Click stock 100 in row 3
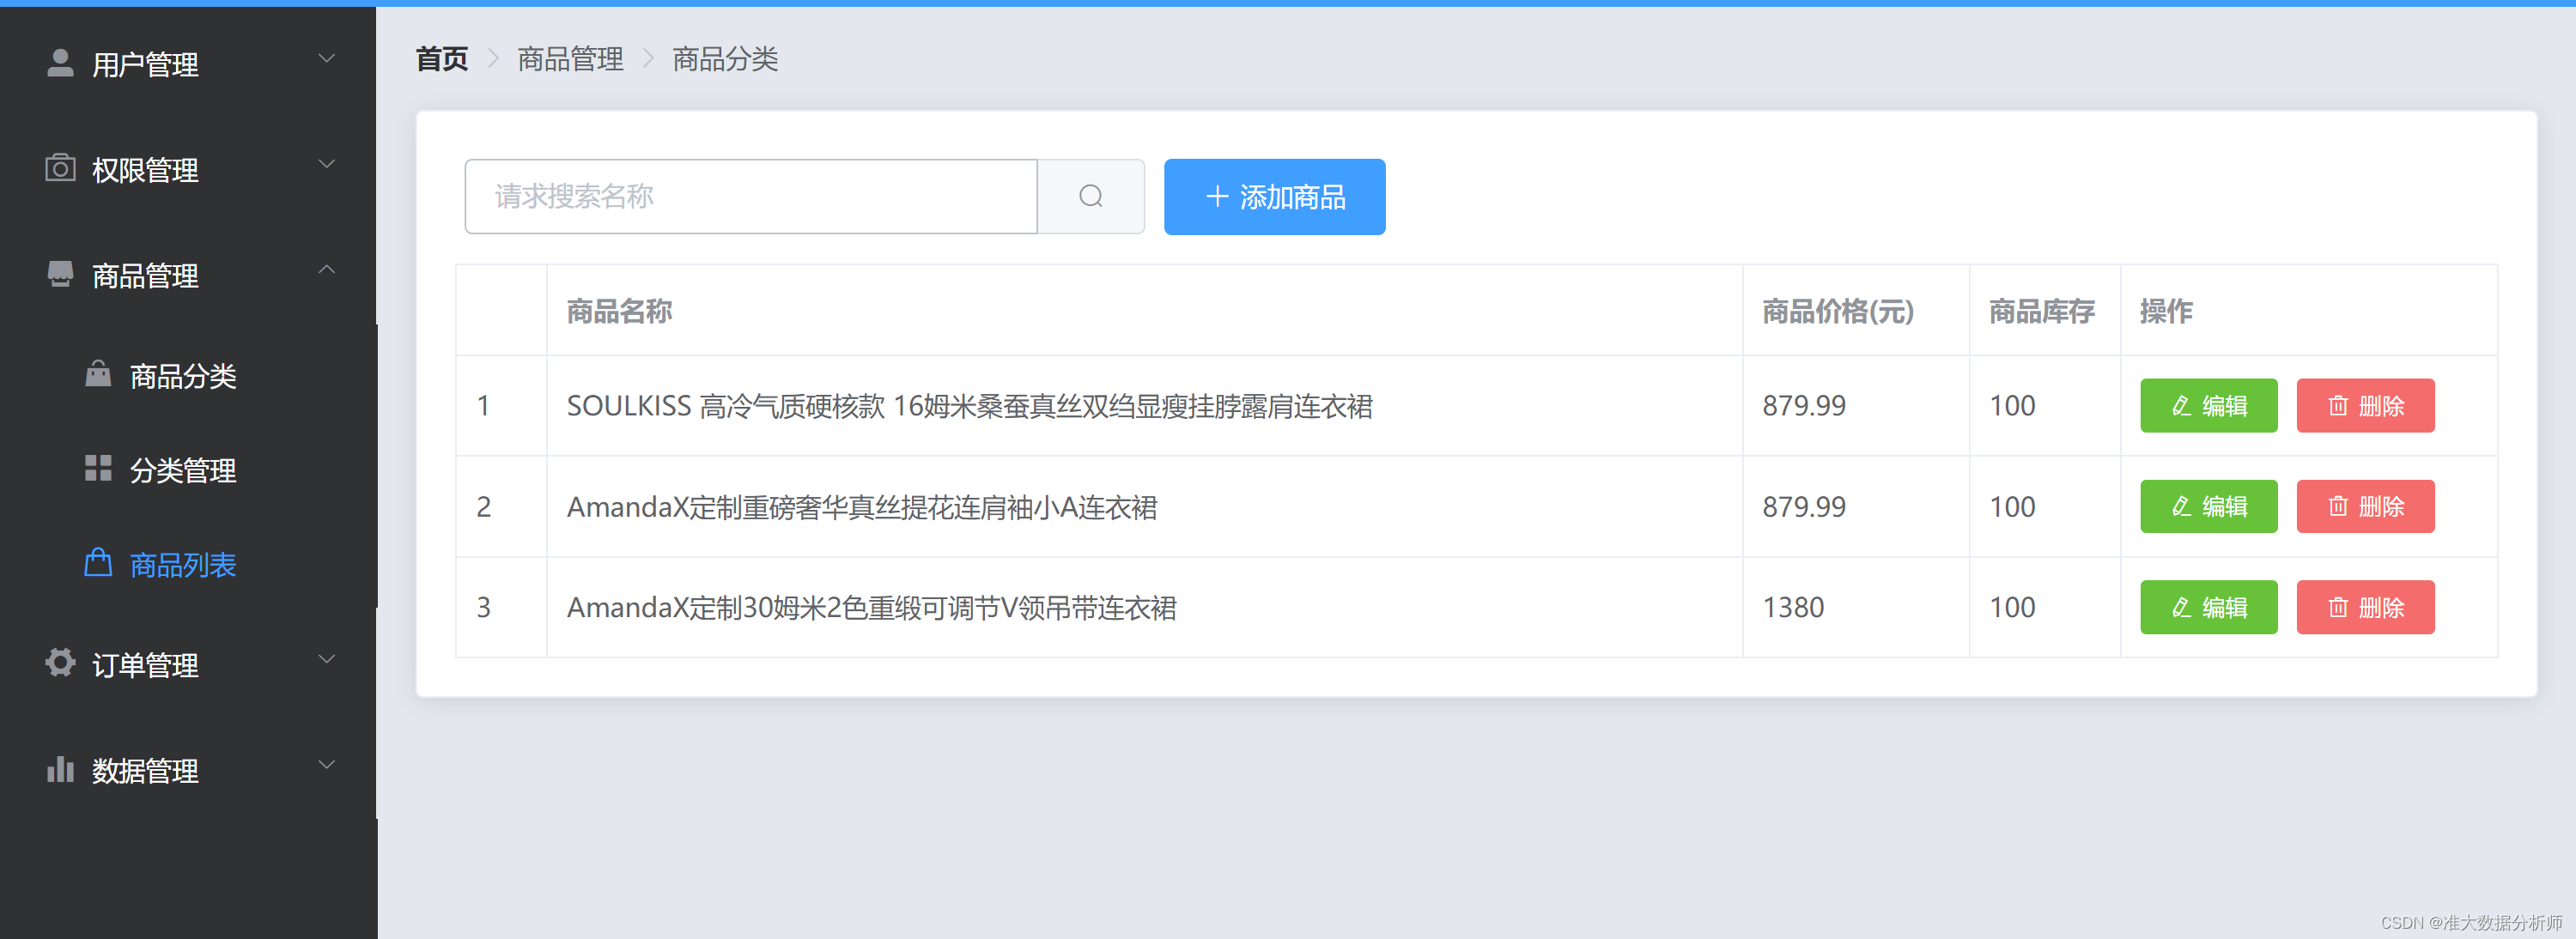The image size is (2576, 939). tap(2011, 607)
